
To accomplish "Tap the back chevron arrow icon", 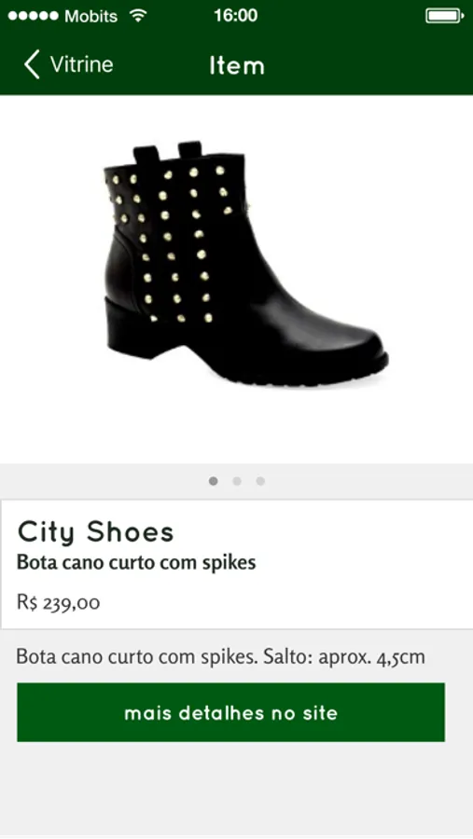I will 32,64.
